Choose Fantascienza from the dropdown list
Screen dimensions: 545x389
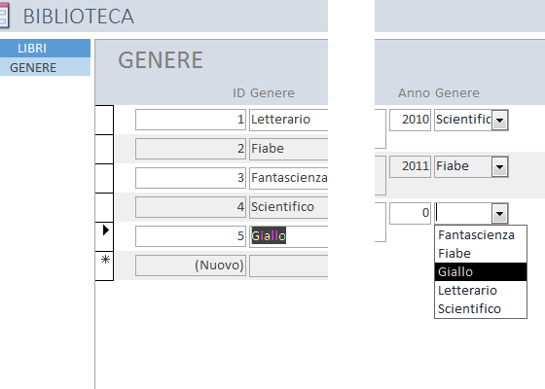coord(481,235)
